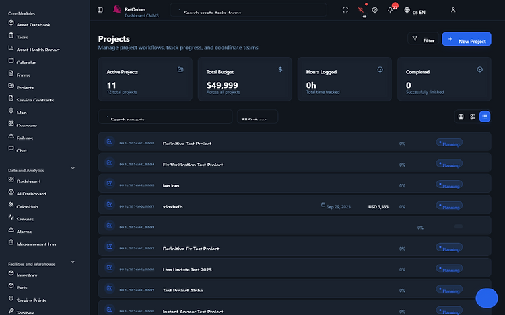The height and width of the screenshot is (315, 505).
Task: Open Live Update Test 2025 row
Action: click(x=294, y=267)
